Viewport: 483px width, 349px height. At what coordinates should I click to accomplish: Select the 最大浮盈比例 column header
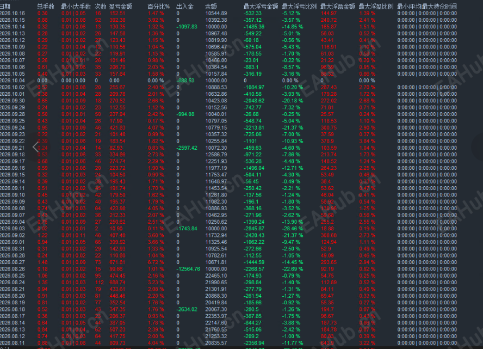376,7
